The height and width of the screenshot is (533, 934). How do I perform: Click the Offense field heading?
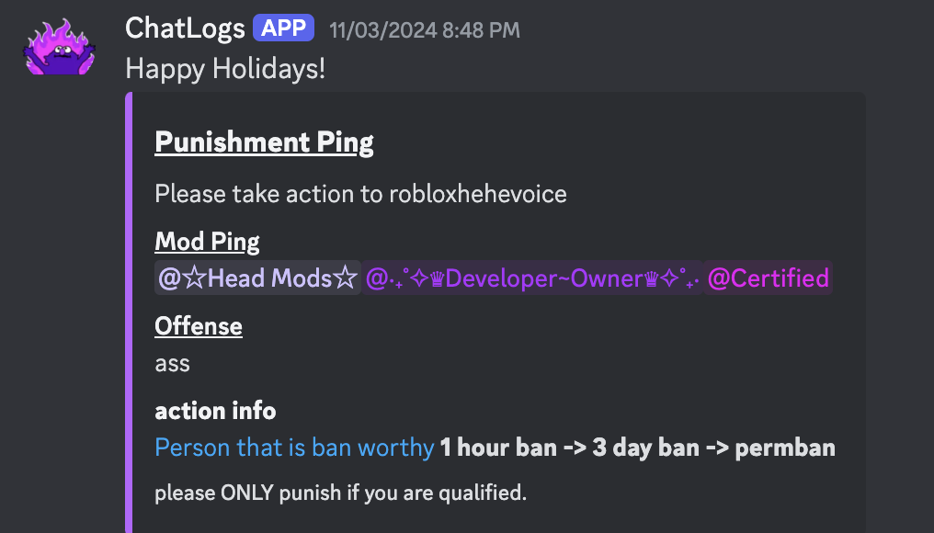pyautogui.click(x=199, y=326)
